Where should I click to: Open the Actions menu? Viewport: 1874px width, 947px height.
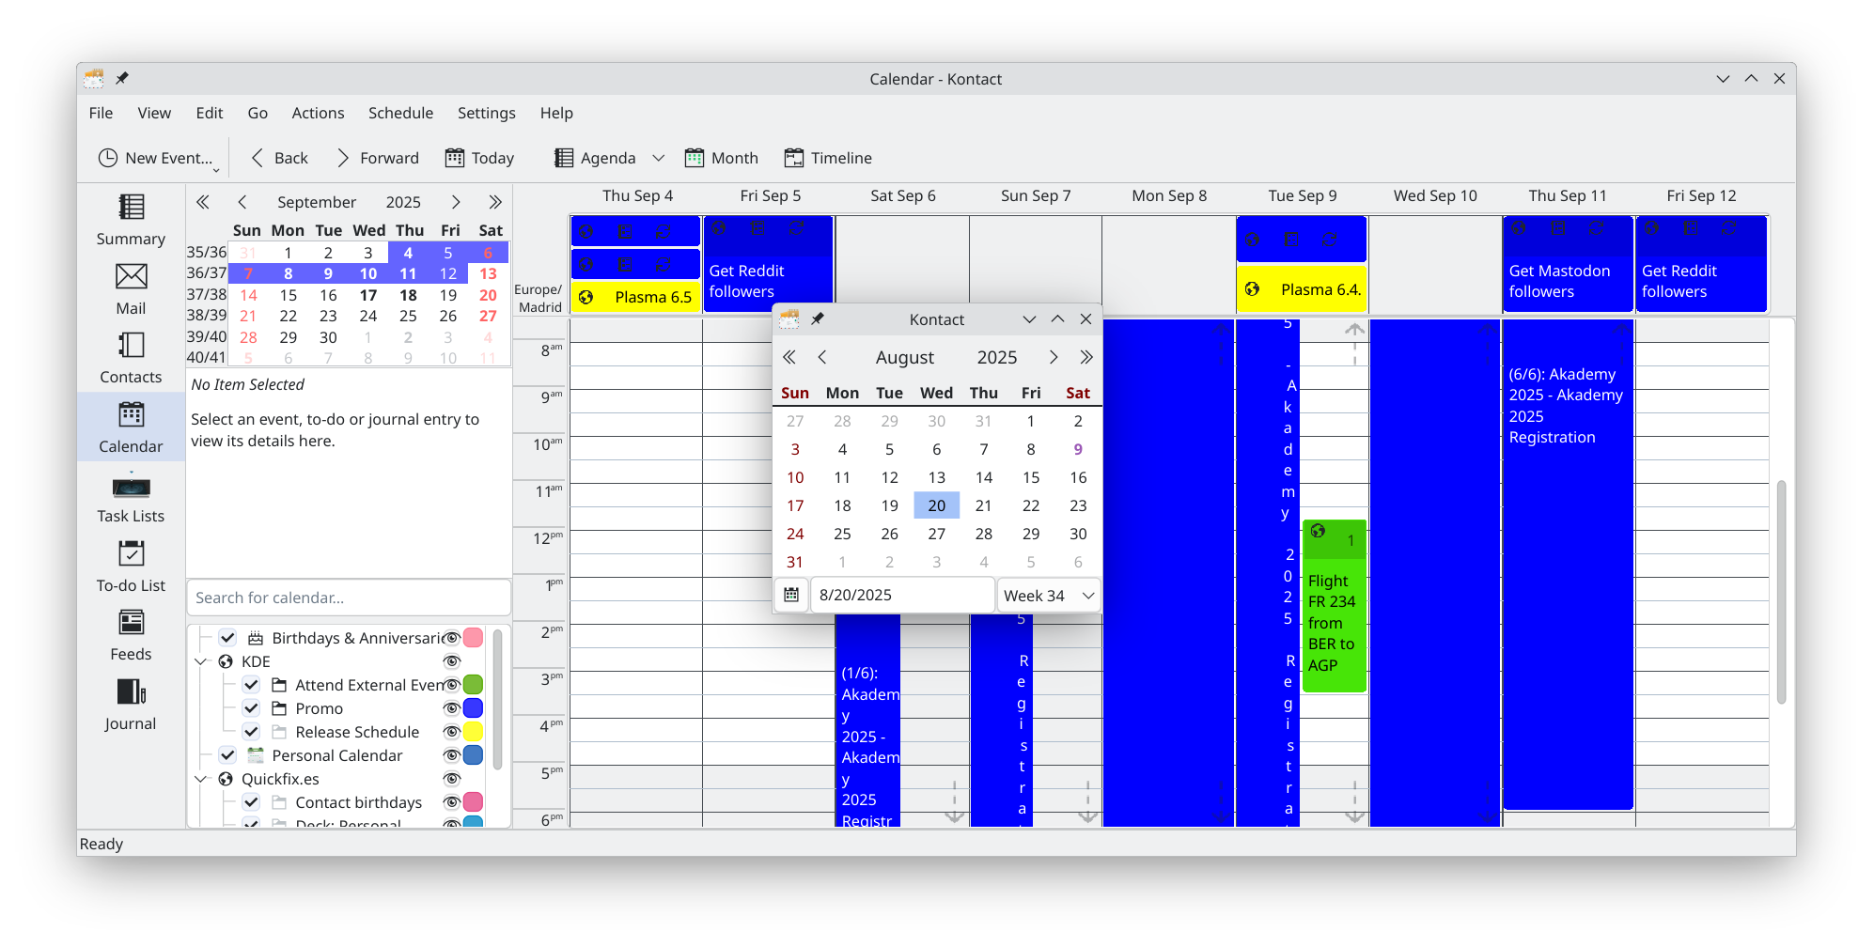(x=318, y=113)
